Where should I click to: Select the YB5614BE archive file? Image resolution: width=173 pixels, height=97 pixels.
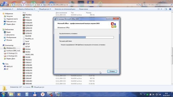28,84
